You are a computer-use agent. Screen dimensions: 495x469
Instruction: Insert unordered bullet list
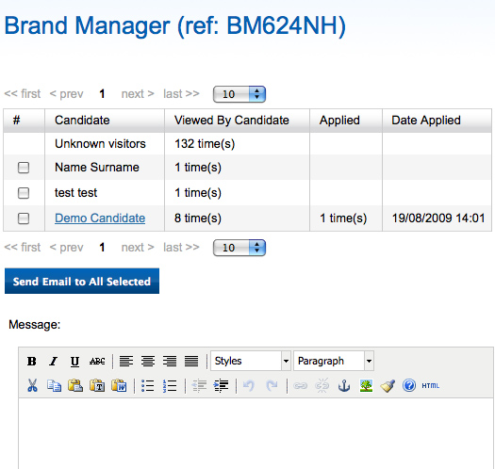148,385
